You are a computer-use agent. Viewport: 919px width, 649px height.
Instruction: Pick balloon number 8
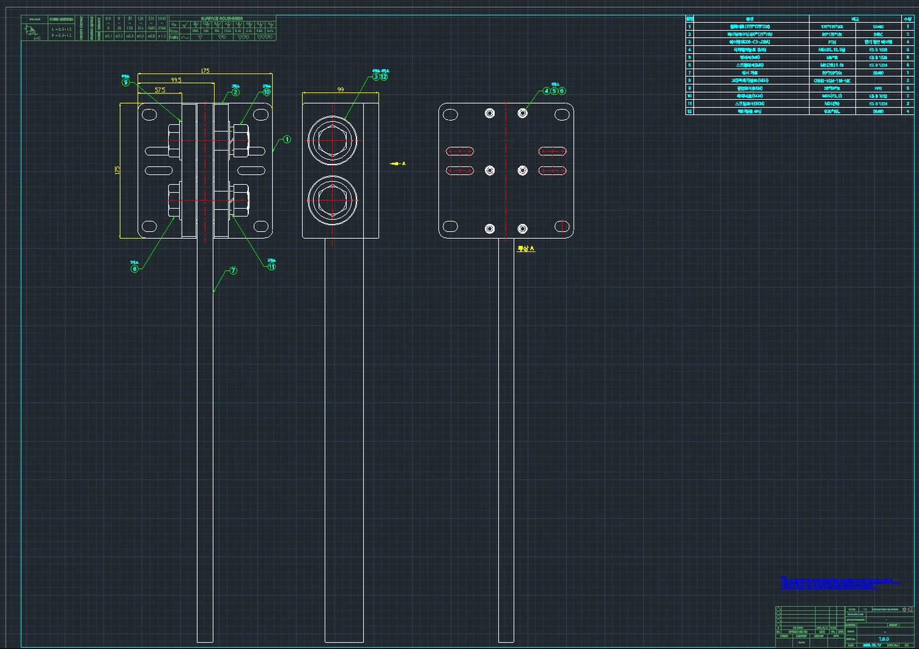coord(134,269)
